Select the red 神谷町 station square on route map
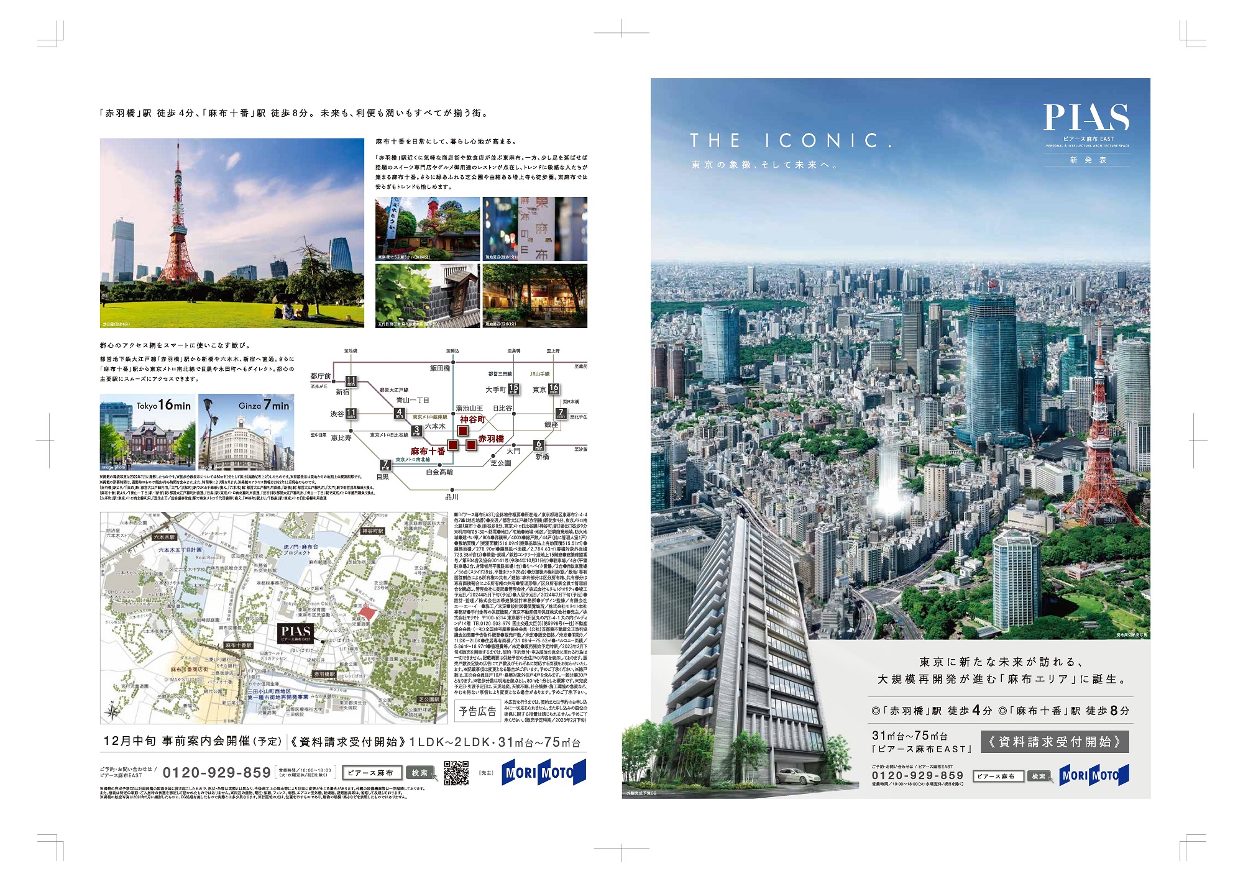Image resolution: width=1243 pixels, height=884 pixels. (x=463, y=430)
